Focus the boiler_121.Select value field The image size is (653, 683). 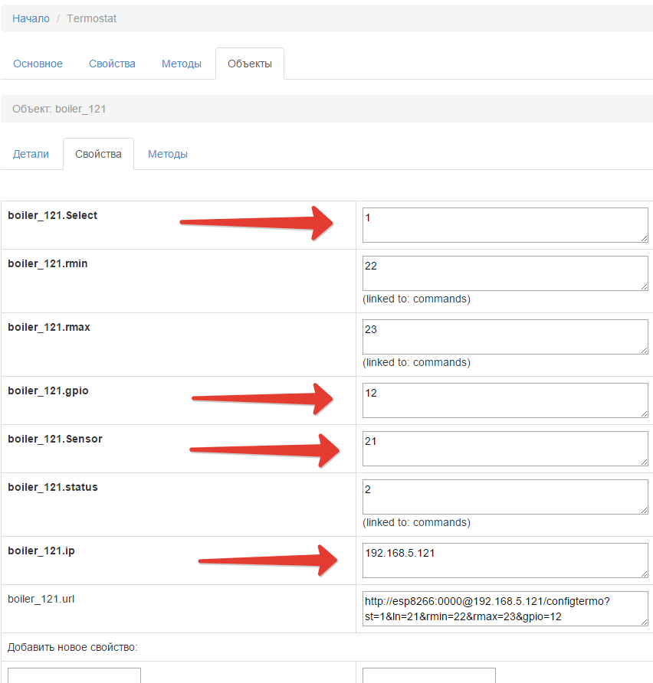click(505, 225)
